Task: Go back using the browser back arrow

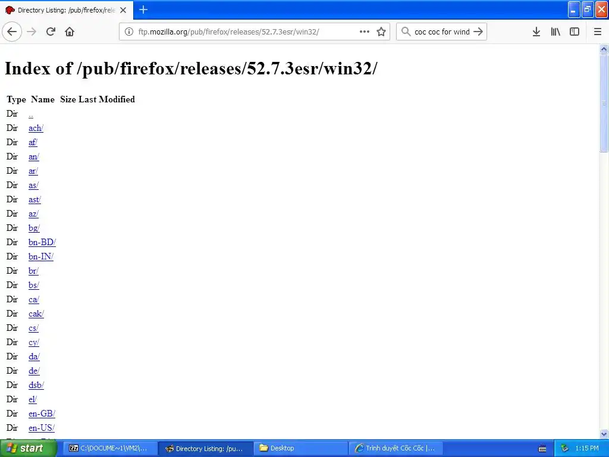Action: [x=12, y=32]
